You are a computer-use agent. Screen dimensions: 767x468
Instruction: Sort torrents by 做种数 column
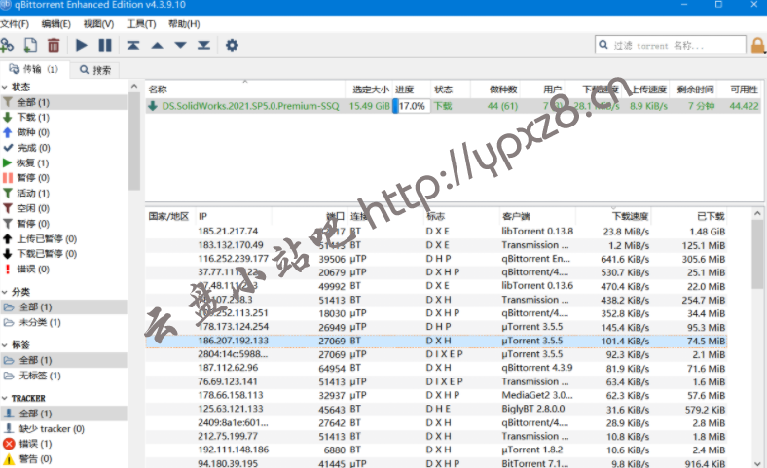[496, 90]
